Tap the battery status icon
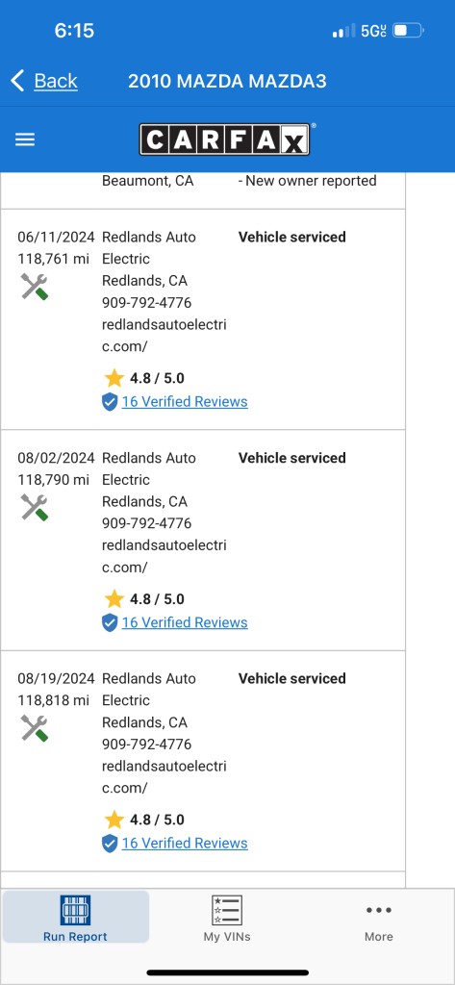This screenshot has width=455, height=985. (409, 30)
